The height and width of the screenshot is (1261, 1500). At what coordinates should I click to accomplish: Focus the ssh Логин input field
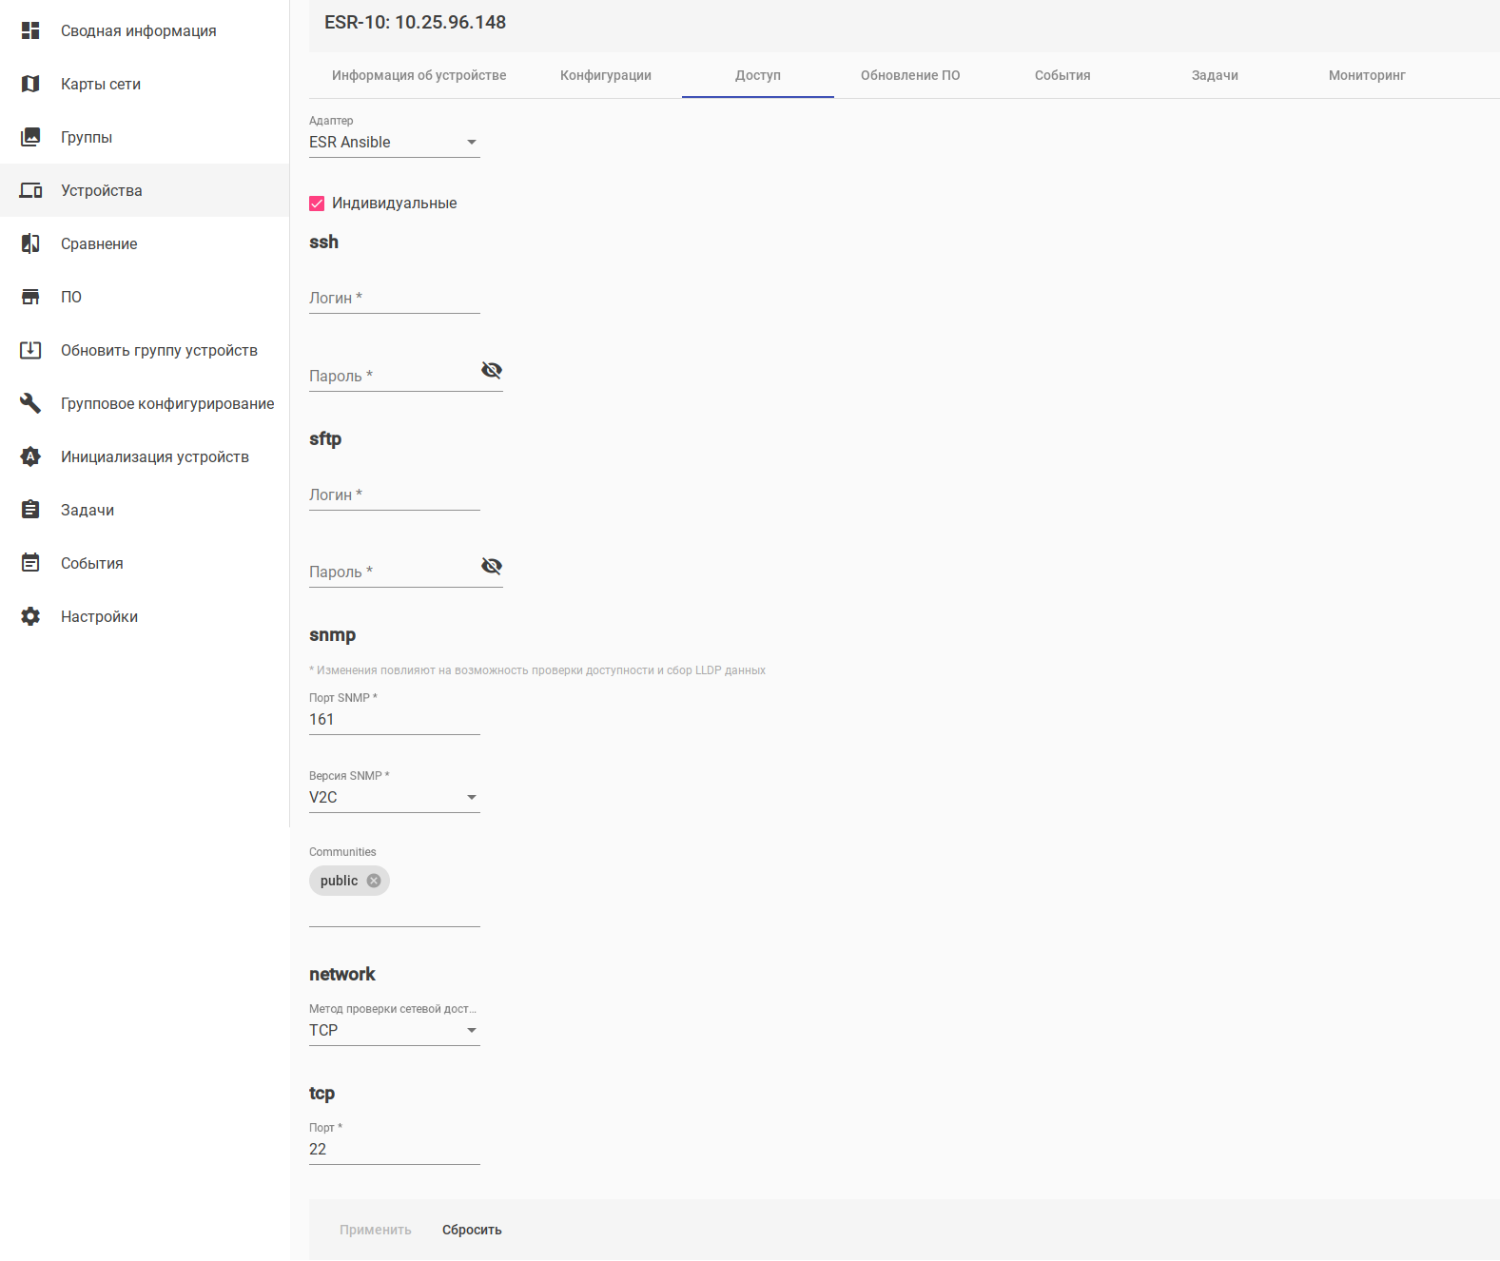(x=394, y=299)
